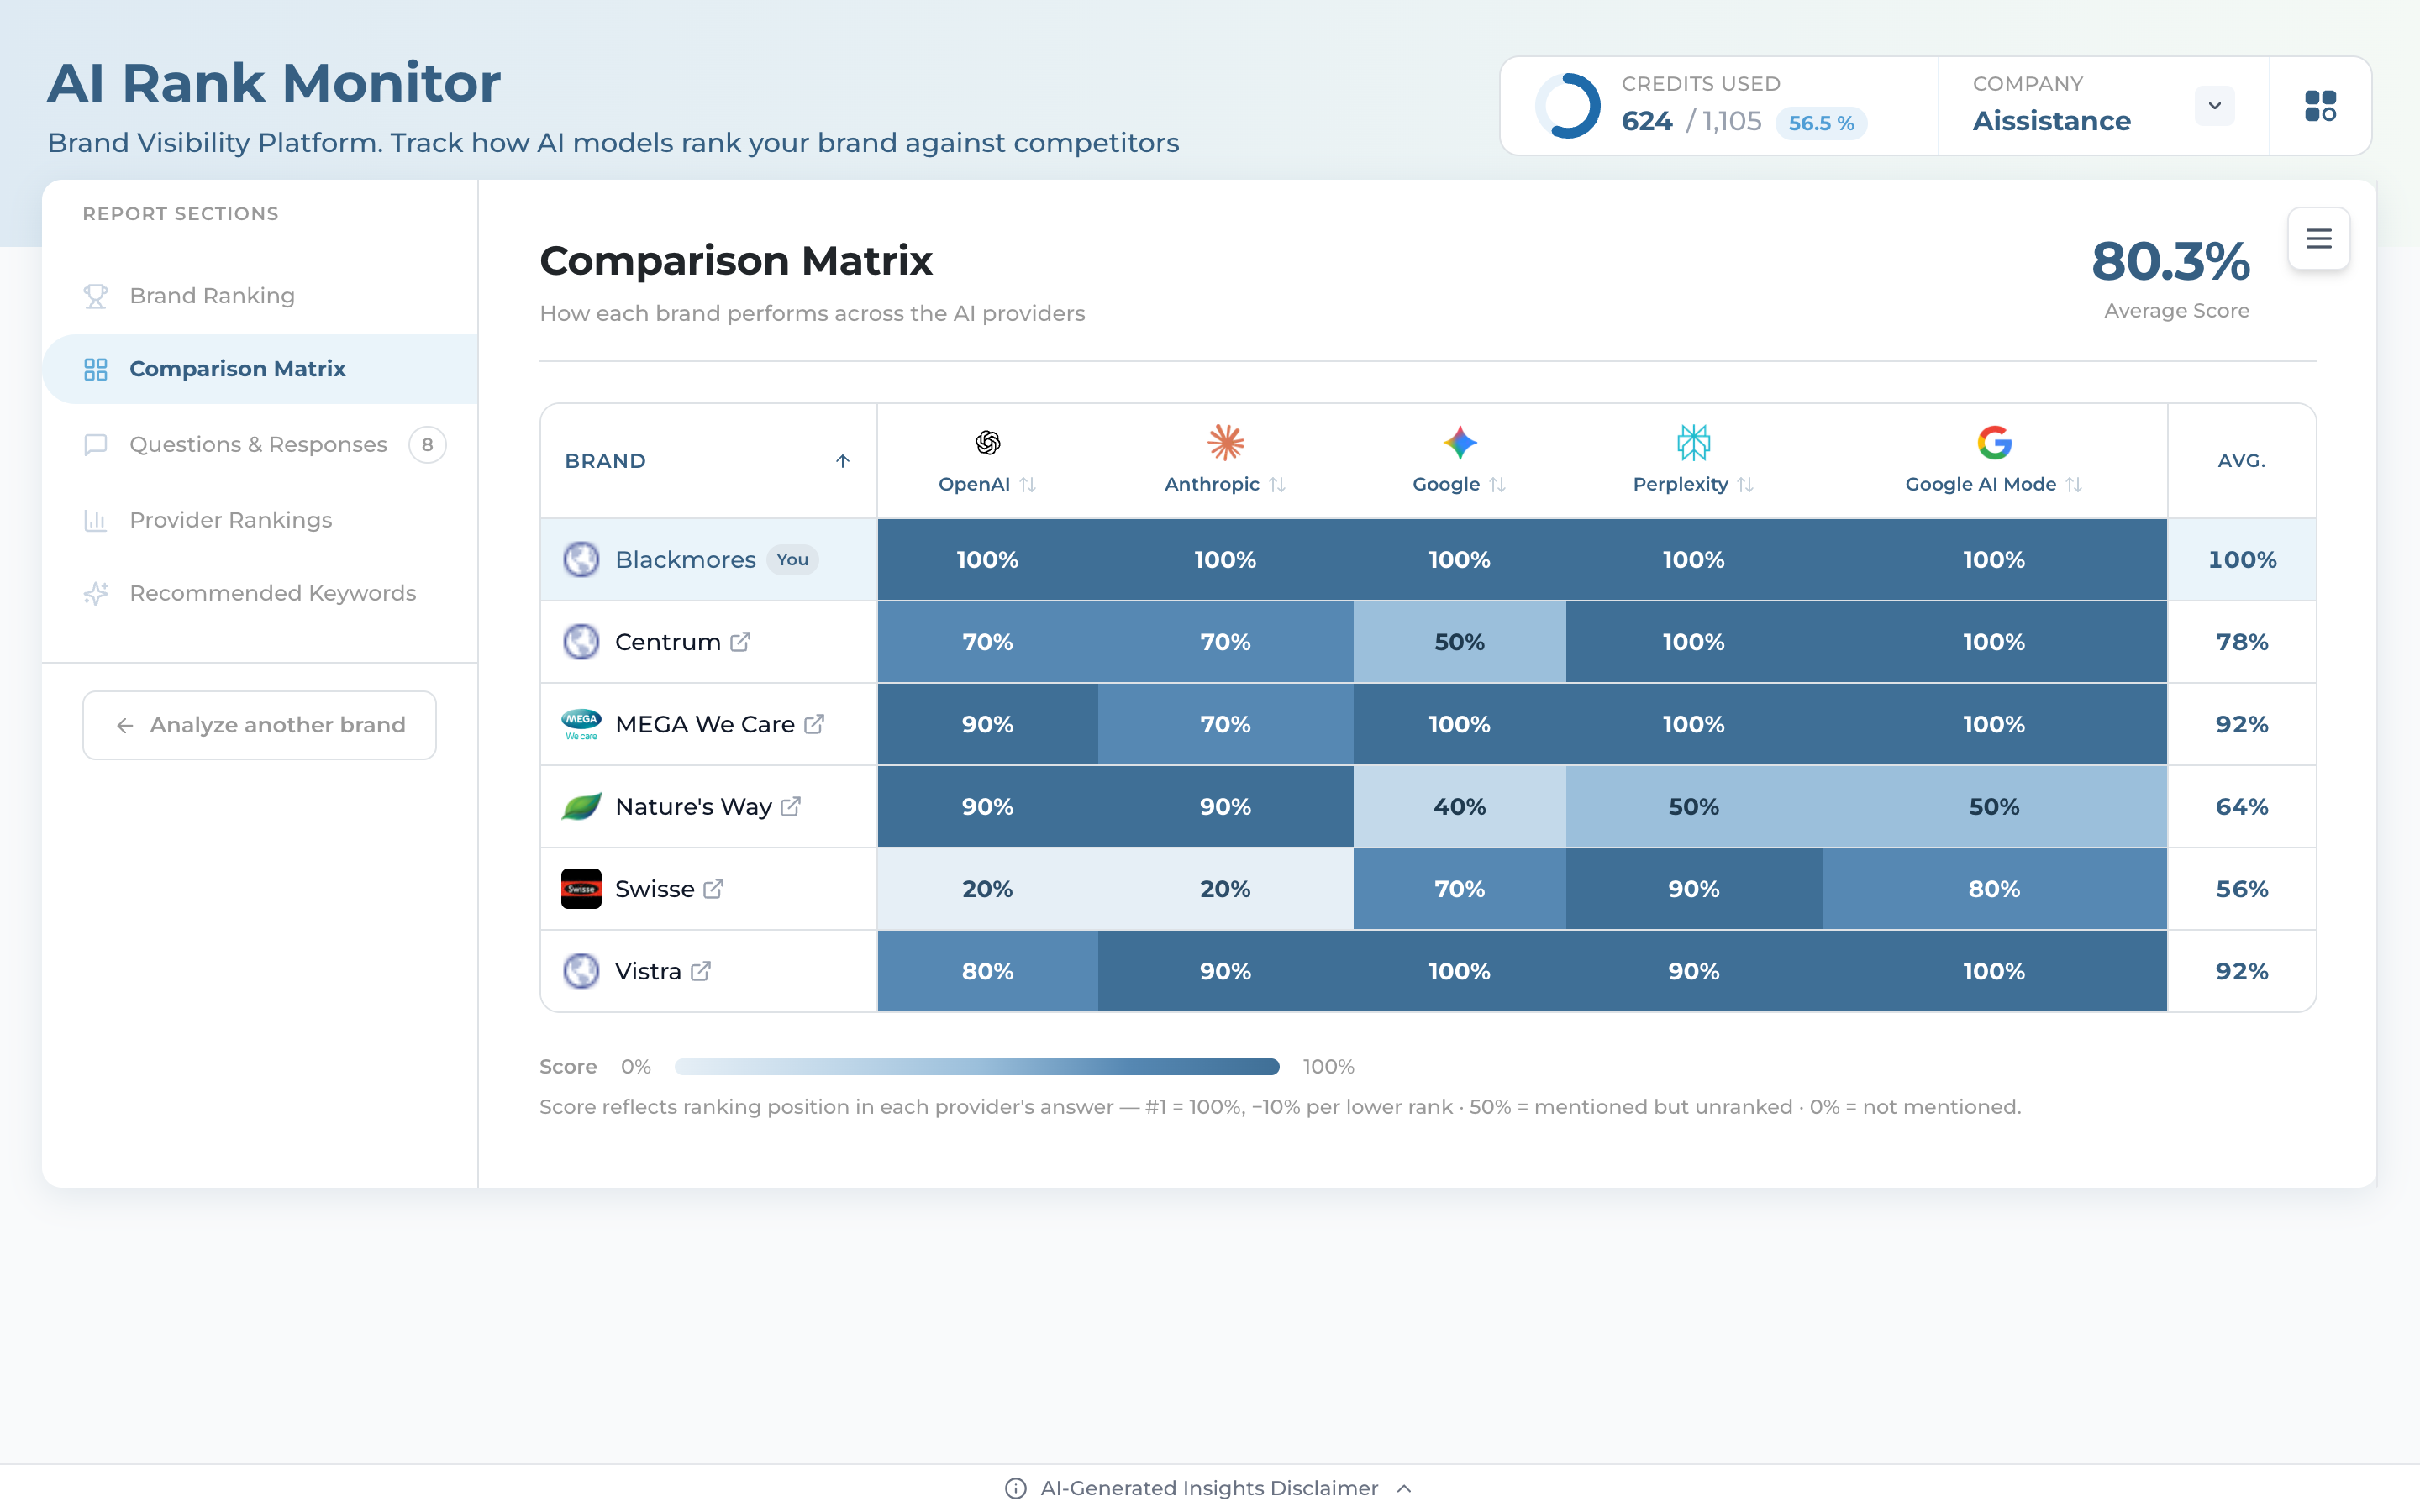Click the Blackmores globe logo
Viewport: 2420px width, 1512px height.
point(581,560)
